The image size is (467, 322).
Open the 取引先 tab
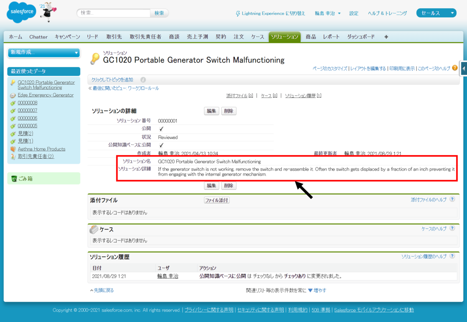click(114, 37)
